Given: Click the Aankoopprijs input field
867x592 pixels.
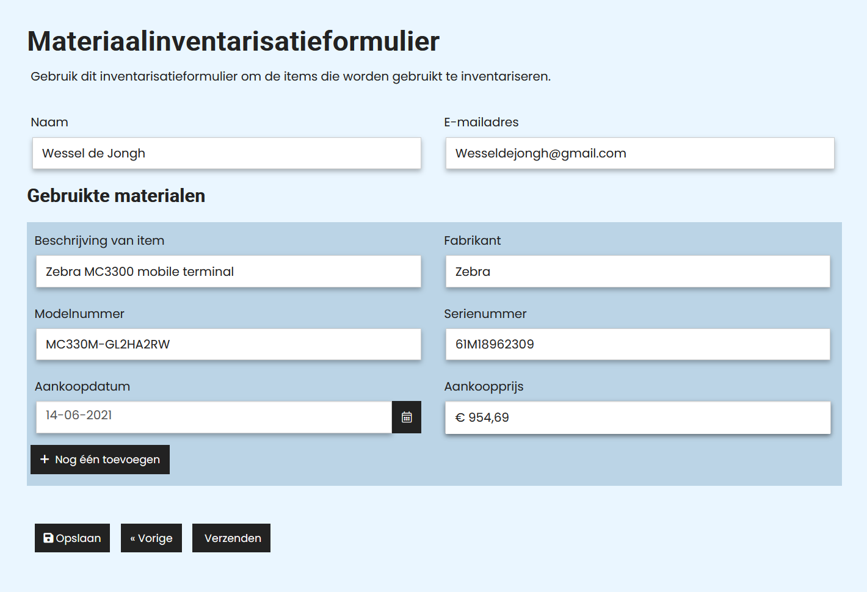Looking at the screenshot, I should pos(637,417).
